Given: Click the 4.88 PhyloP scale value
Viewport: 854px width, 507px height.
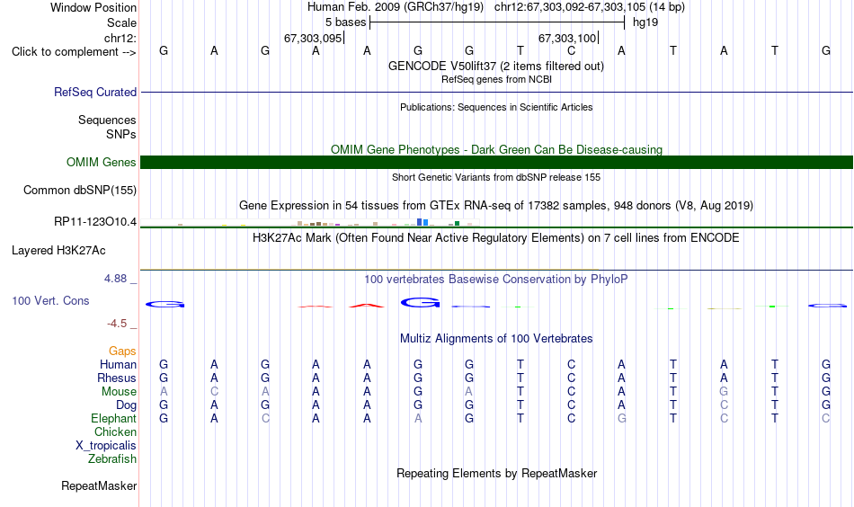Looking at the screenshot, I should 115,279.
